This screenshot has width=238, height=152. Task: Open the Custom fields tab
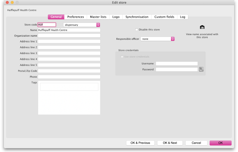coord(164,17)
